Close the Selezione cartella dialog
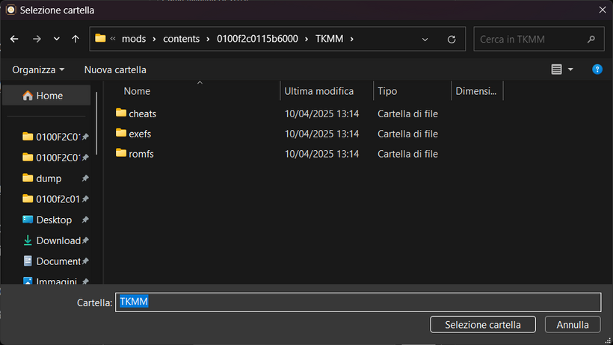The height and width of the screenshot is (345, 613). [x=603, y=10]
